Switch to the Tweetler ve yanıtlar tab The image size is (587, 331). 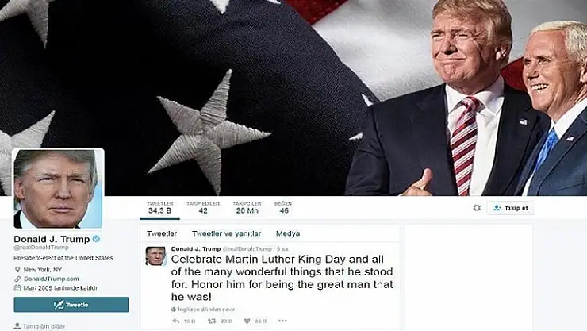coord(227,233)
